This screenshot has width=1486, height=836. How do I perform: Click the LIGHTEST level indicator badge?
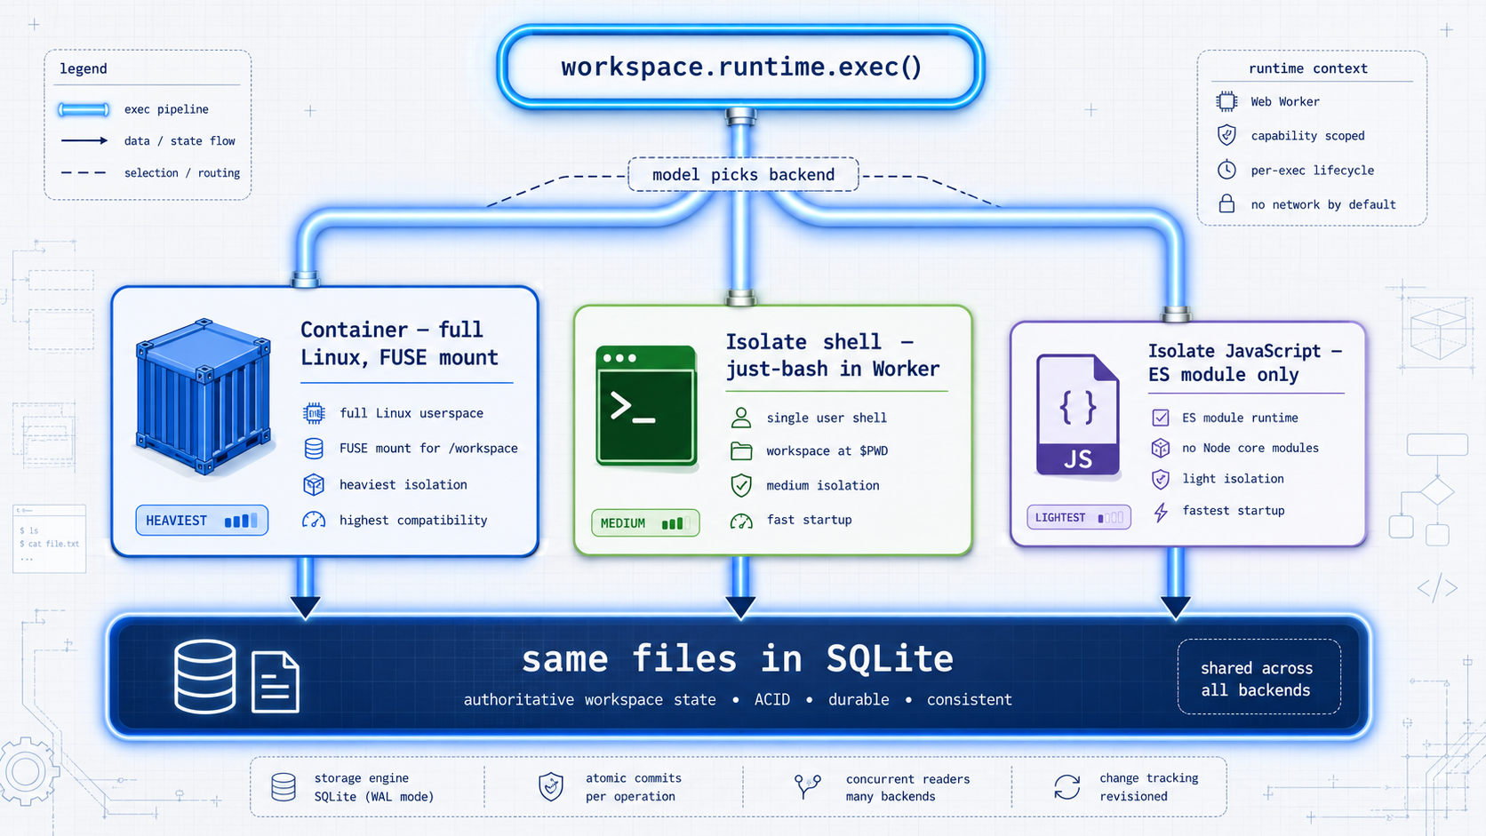point(1079,517)
